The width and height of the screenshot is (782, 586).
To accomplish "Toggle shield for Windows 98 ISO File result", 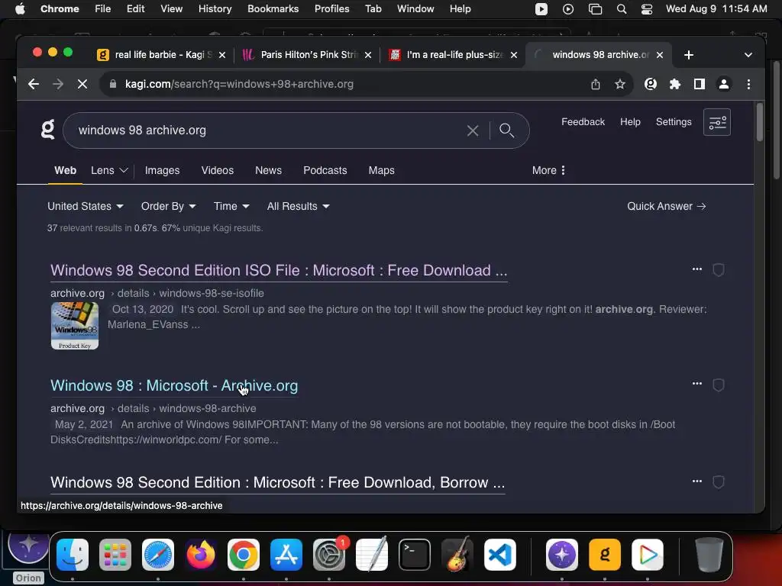I will coord(718,270).
